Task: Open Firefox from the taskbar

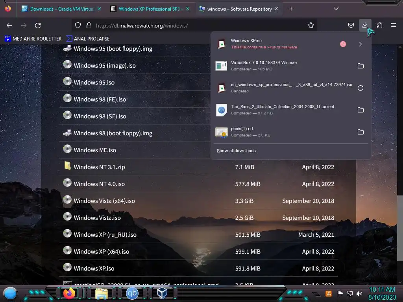Action: [x=69, y=293]
